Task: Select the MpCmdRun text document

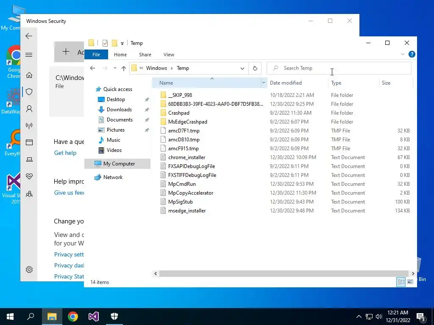Action: click(x=182, y=184)
